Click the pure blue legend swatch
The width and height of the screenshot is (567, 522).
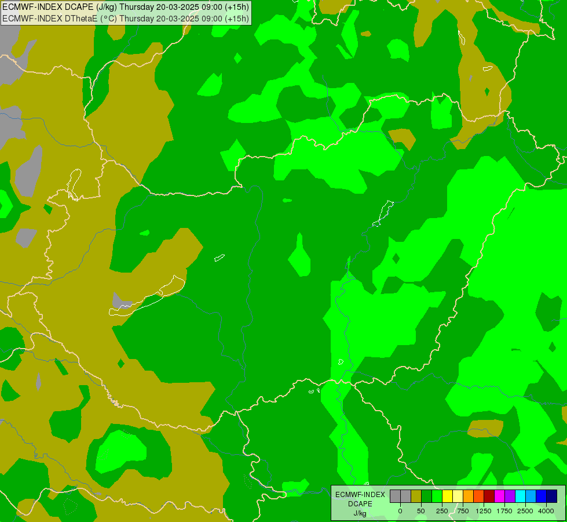click(542, 496)
